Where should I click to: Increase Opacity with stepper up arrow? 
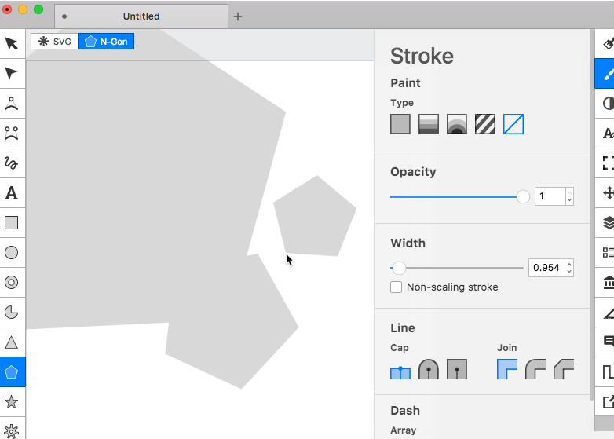569,192
